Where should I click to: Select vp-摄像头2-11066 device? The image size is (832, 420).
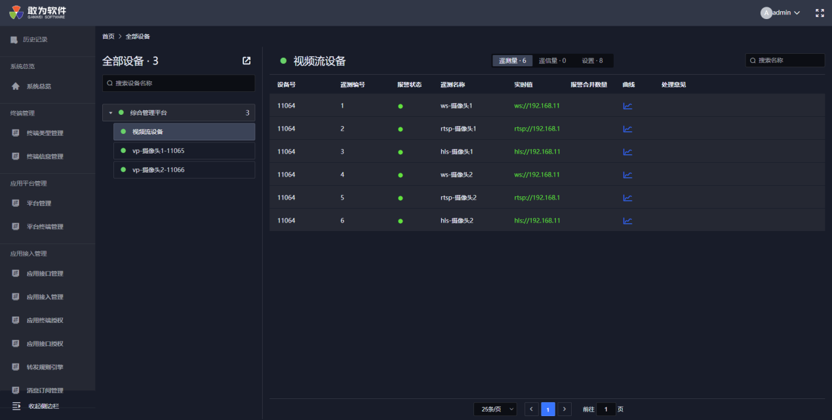pos(158,170)
